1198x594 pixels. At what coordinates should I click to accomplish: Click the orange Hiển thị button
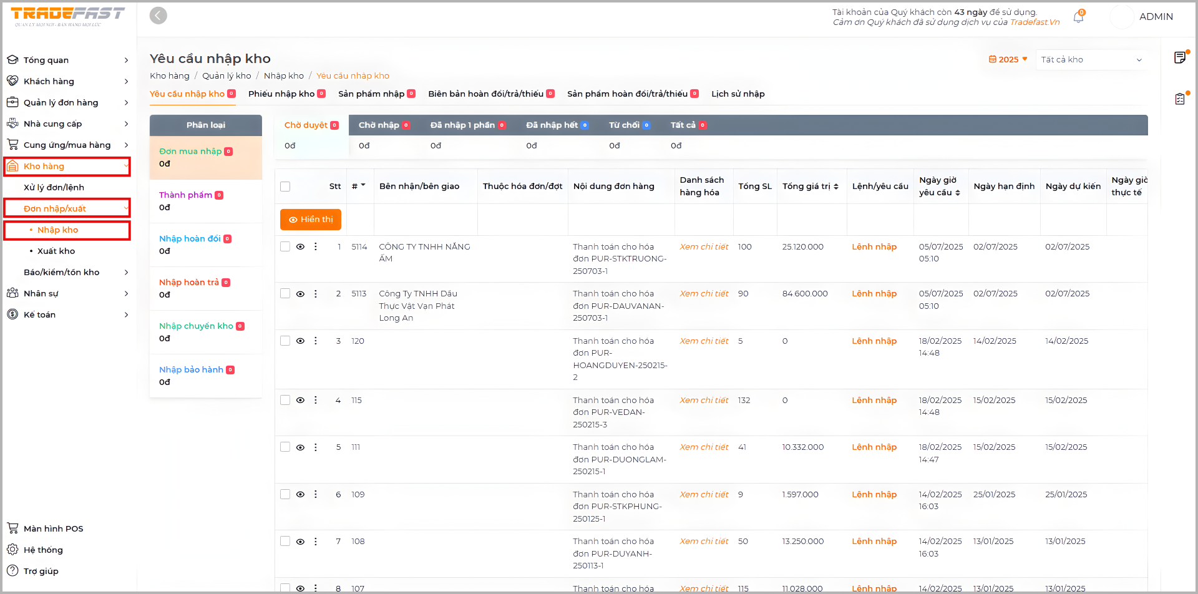[x=311, y=220]
